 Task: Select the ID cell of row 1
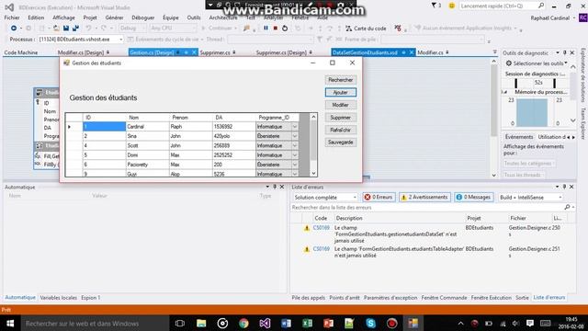tap(104, 127)
